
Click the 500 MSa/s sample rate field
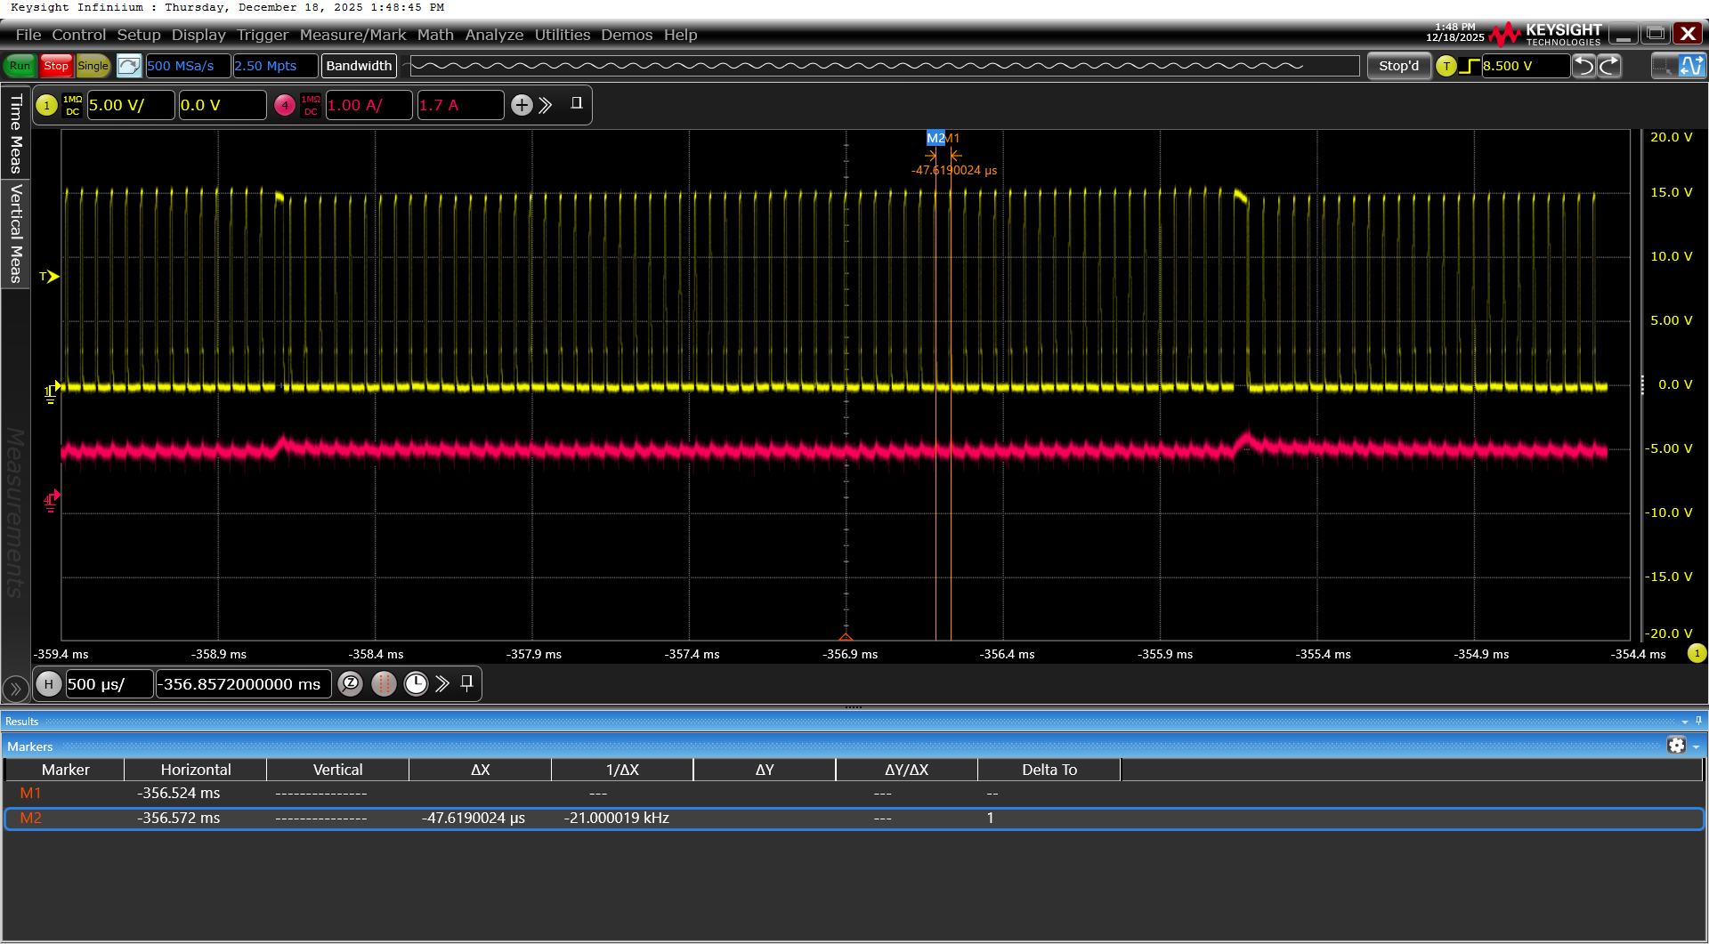coord(188,66)
